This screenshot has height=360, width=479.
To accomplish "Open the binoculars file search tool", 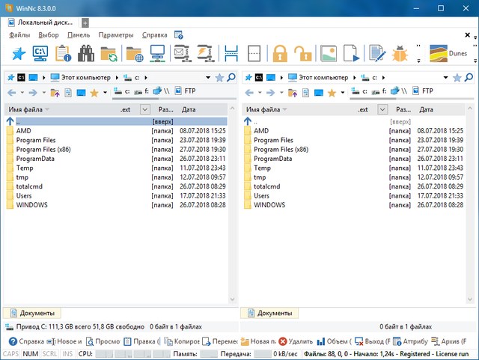I will (x=87, y=54).
